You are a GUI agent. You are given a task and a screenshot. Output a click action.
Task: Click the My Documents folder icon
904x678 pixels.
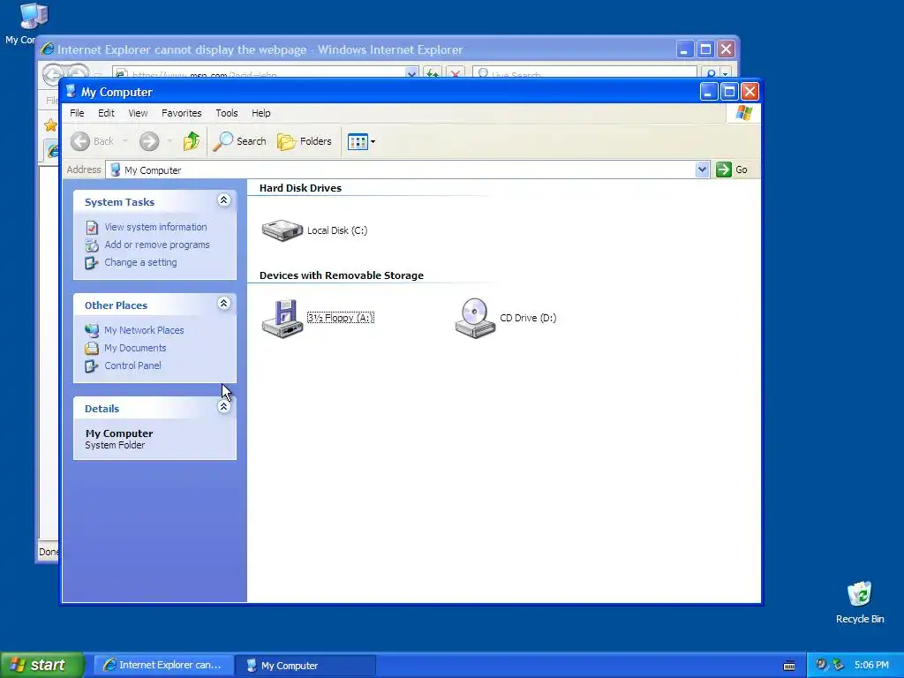coord(92,348)
